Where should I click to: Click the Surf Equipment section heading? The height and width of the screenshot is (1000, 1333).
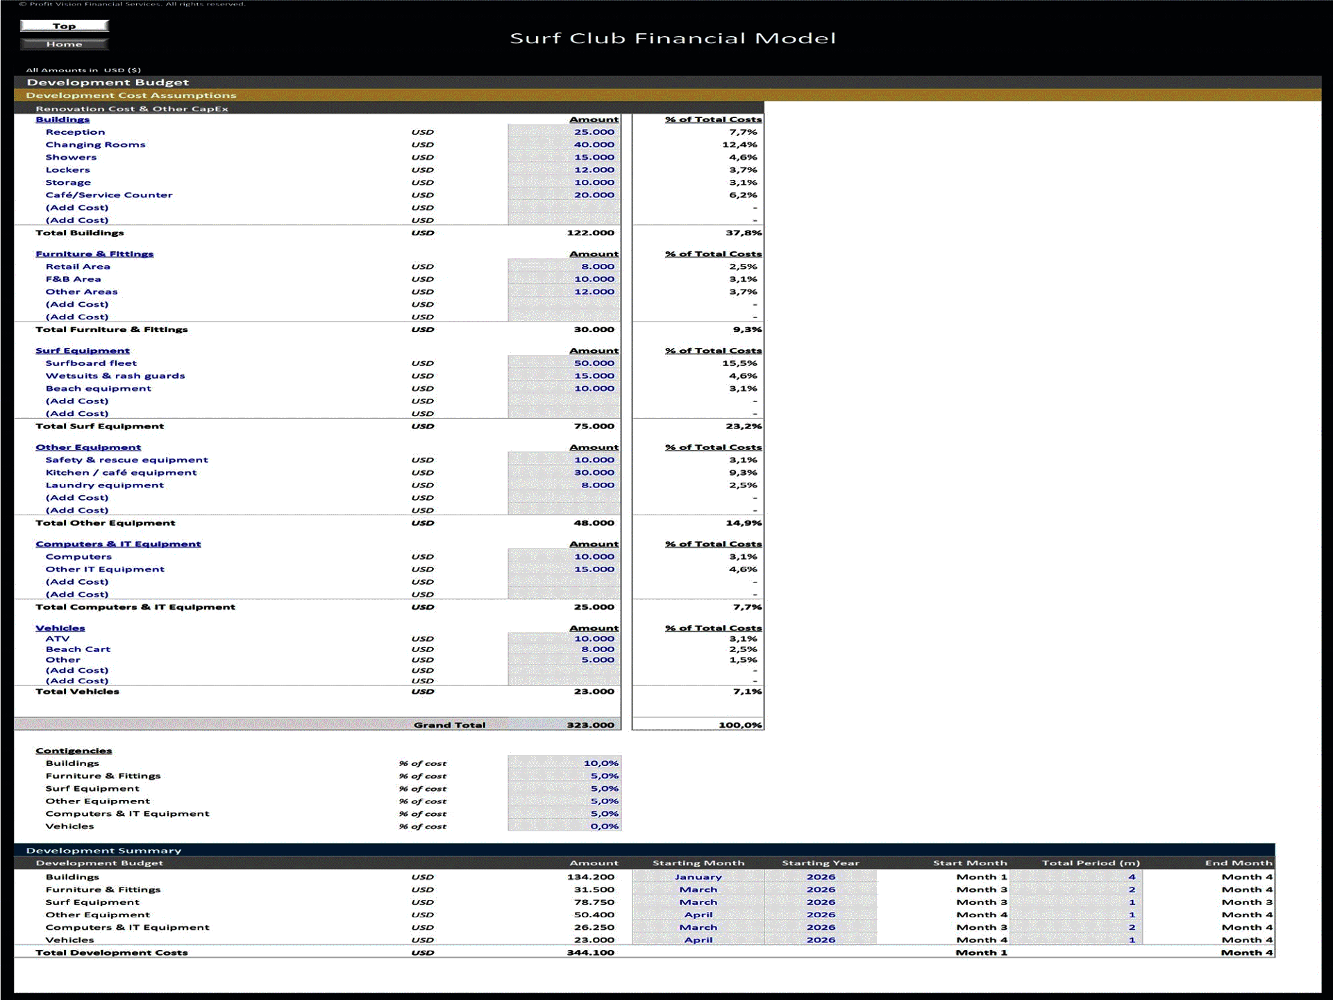pos(83,351)
